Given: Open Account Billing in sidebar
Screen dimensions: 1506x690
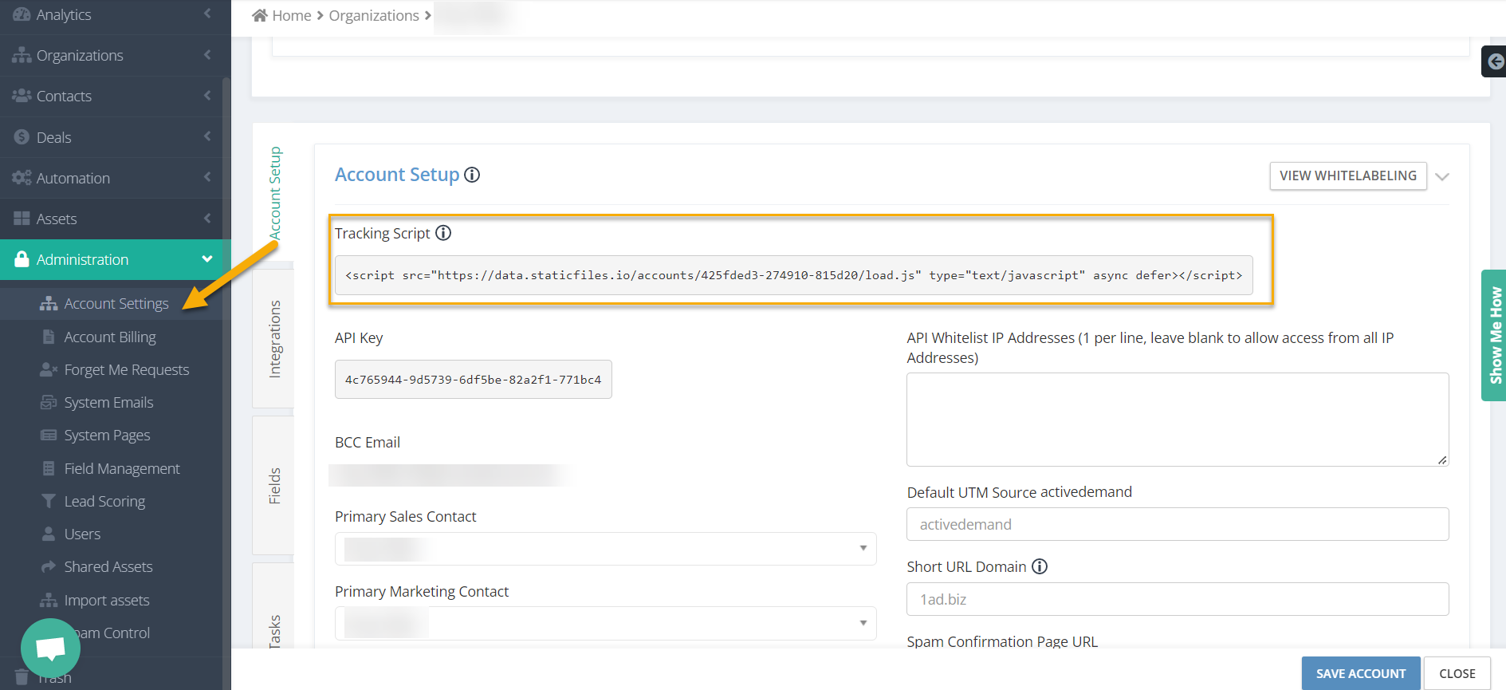Looking at the screenshot, I should pyautogui.click(x=110, y=337).
